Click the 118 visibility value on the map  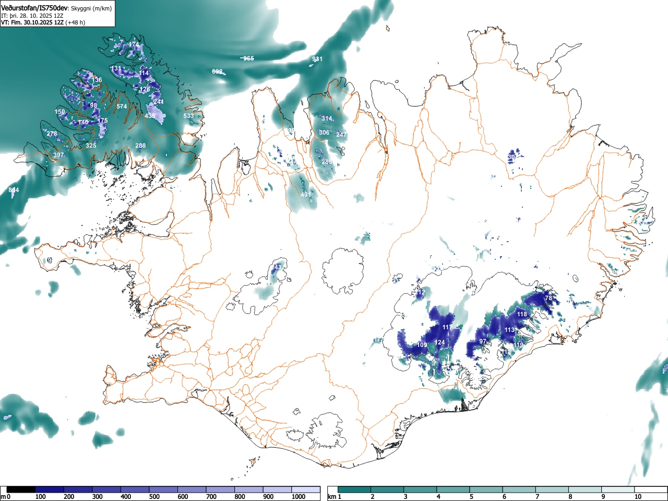[522, 314]
